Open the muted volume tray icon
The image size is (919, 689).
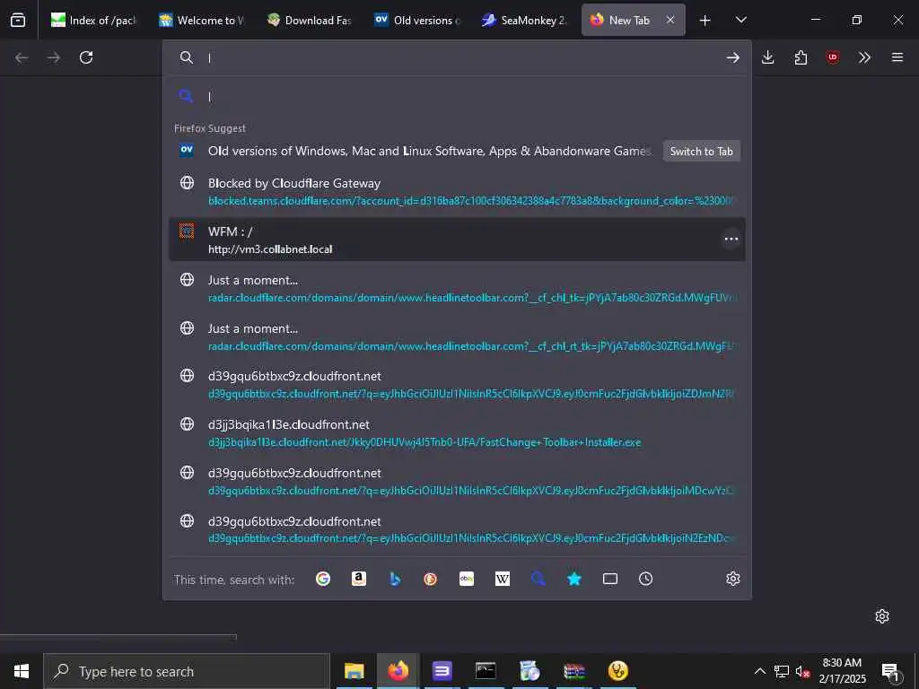pyautogui.click(x=803, y=671)
